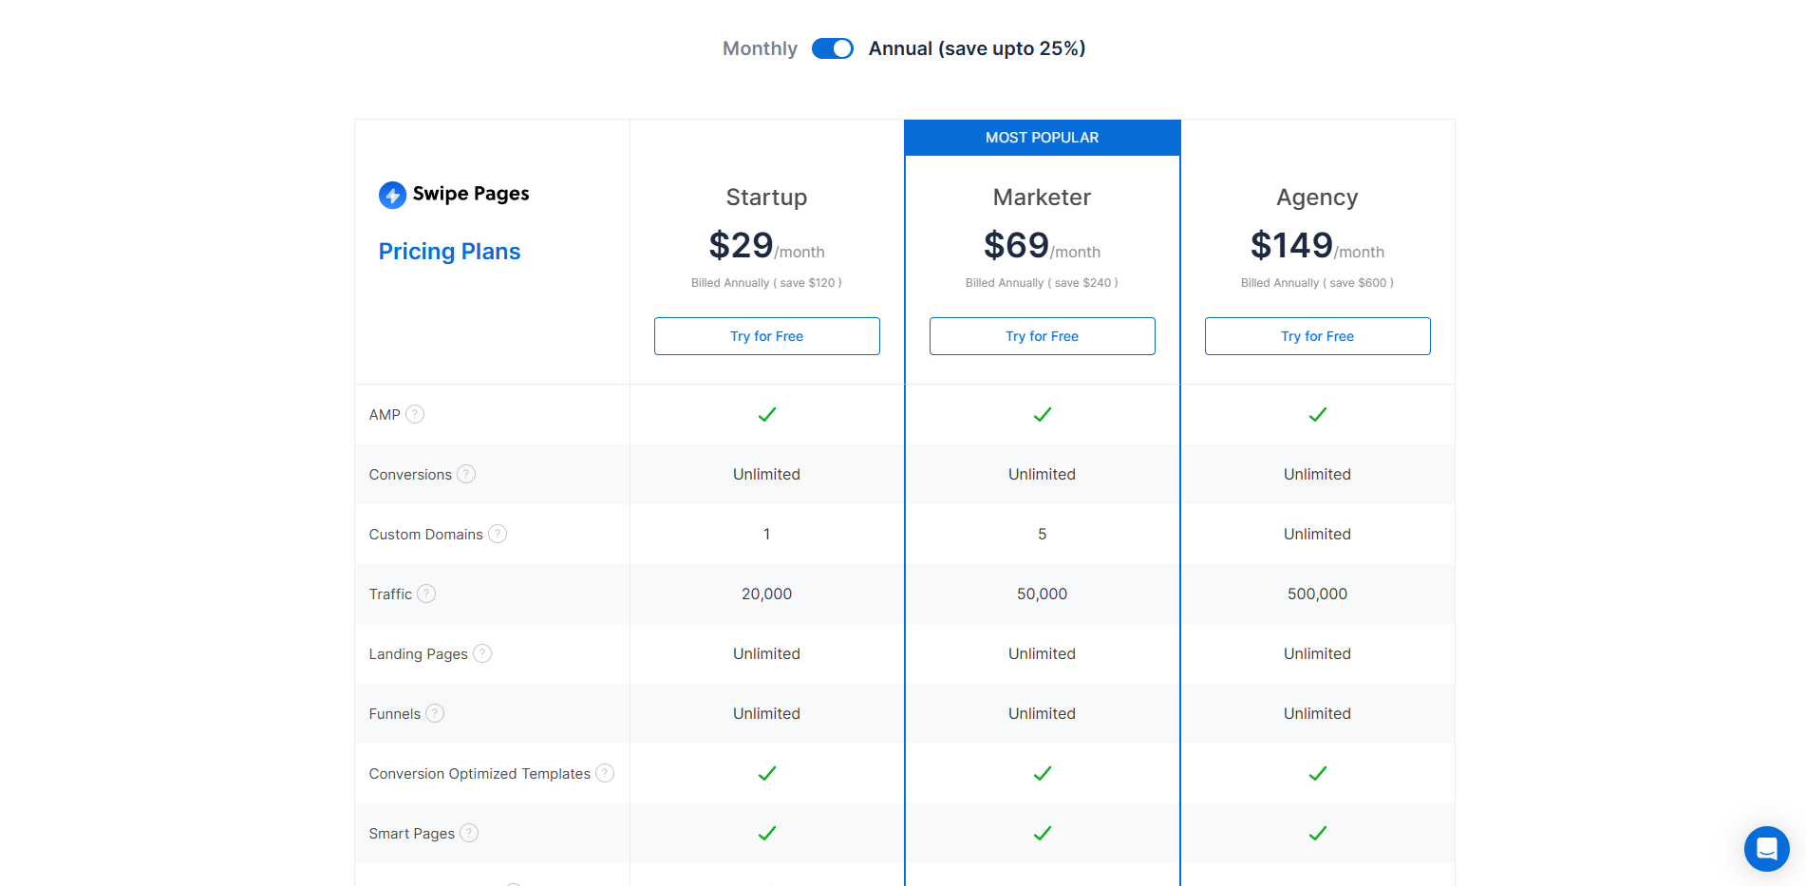Open the Landing Pages help icon
The height and width of the screenshot is (886, 1806).
coord(482,653)
